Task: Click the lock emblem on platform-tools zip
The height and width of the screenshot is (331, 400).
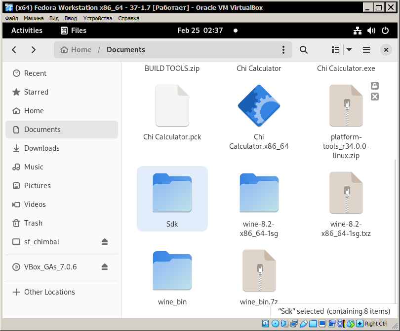Action: (x=374, y=86)
